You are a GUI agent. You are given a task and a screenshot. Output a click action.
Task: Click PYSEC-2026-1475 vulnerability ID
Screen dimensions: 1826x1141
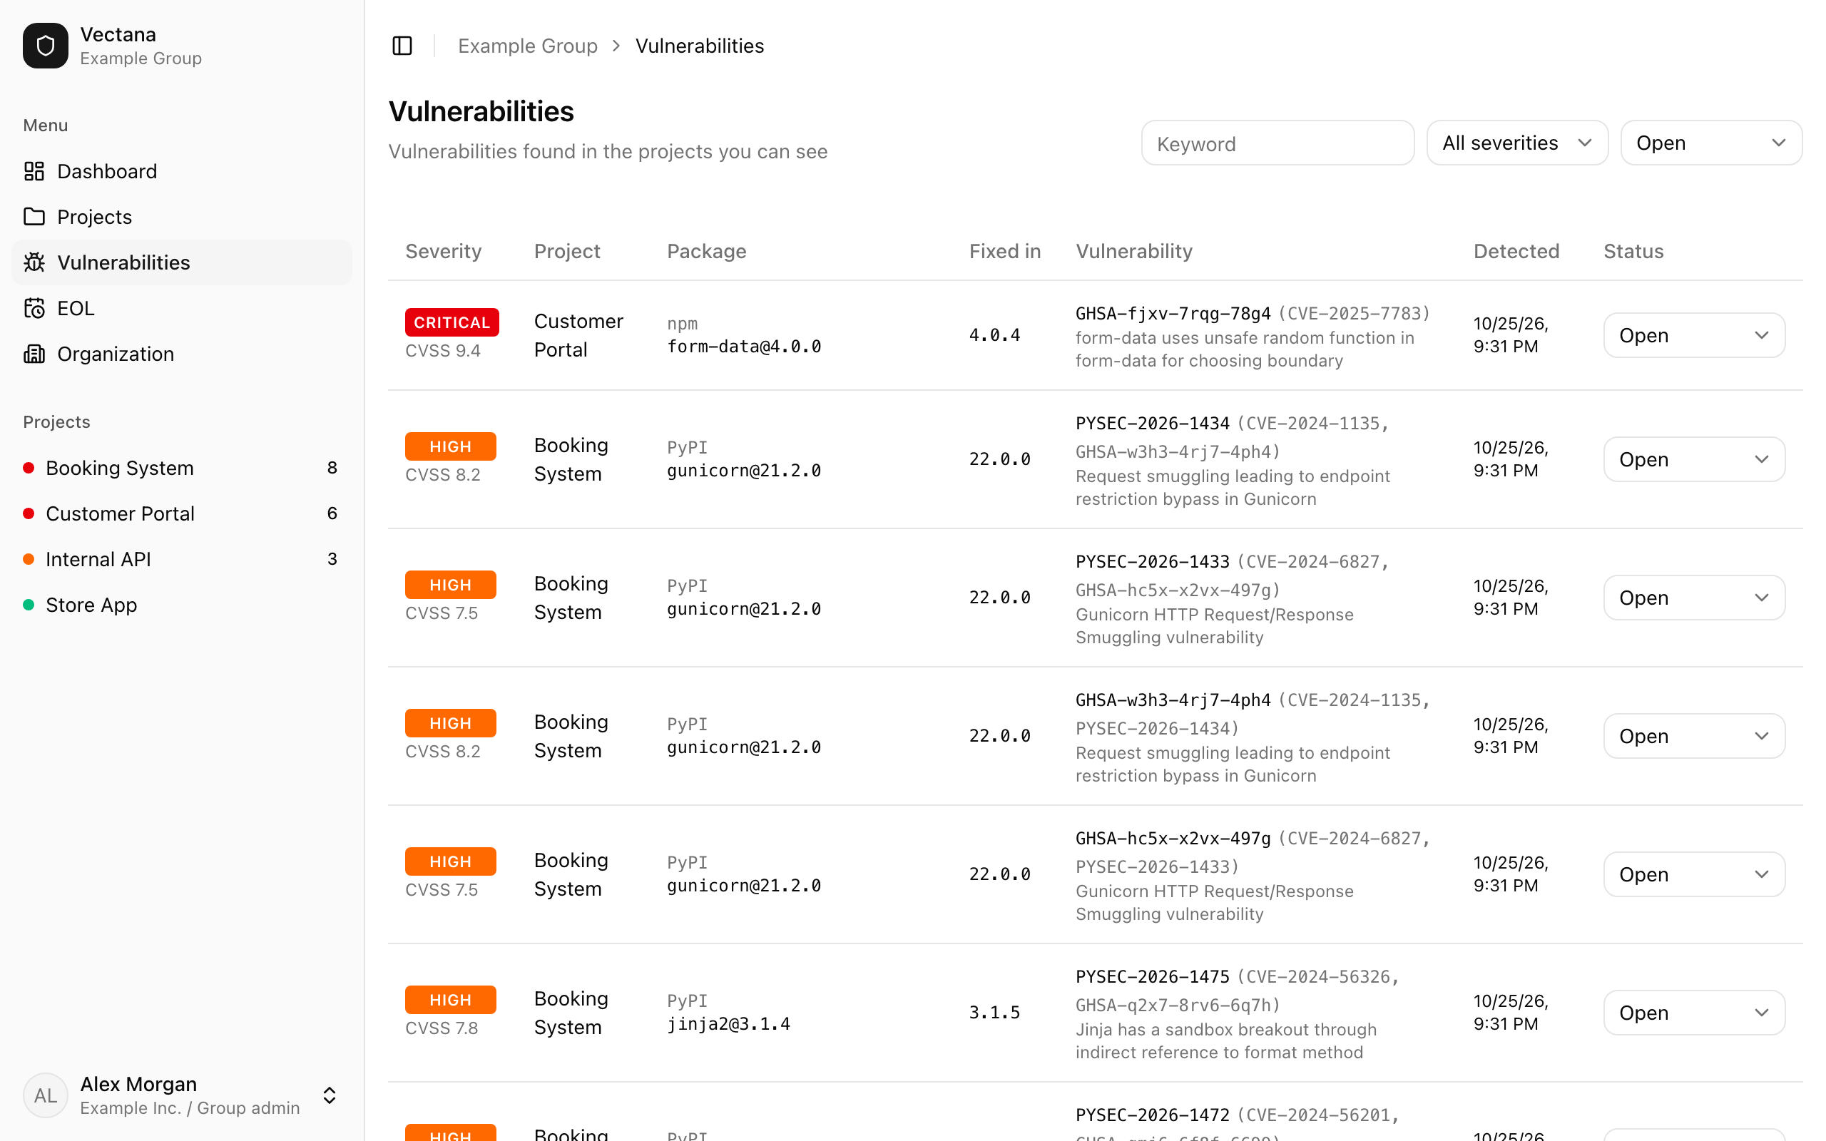click(1152, 976)
